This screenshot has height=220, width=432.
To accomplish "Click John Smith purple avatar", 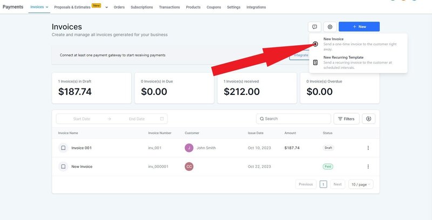I will click(189, 148).
